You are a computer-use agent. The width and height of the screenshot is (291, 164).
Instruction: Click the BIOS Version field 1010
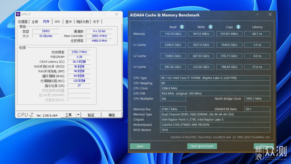[x=215, y=130]
